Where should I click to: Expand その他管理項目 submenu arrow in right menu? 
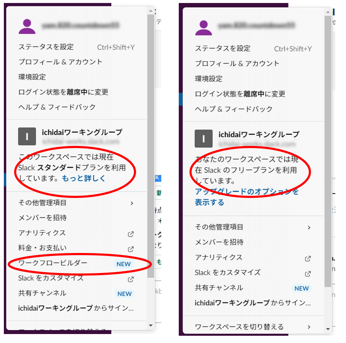tap(309, 227)
